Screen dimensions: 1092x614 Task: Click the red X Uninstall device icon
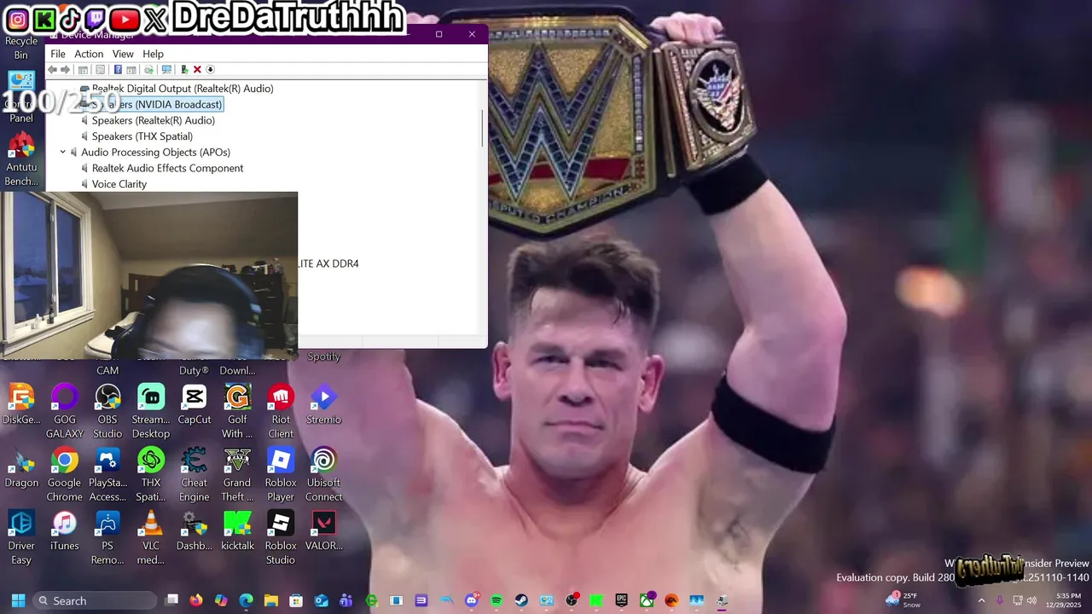pos(197,69)
